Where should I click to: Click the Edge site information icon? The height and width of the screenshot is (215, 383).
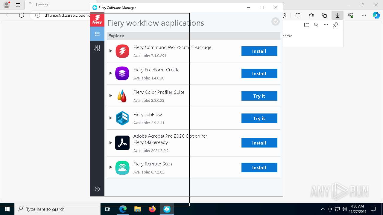click(x=38, y=15)
